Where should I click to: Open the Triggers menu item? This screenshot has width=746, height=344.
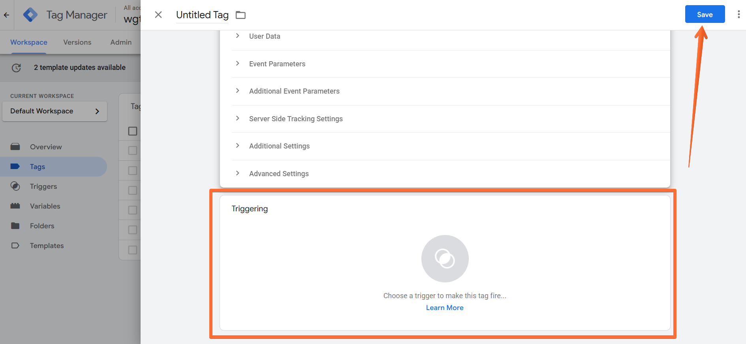pos(43,186)
